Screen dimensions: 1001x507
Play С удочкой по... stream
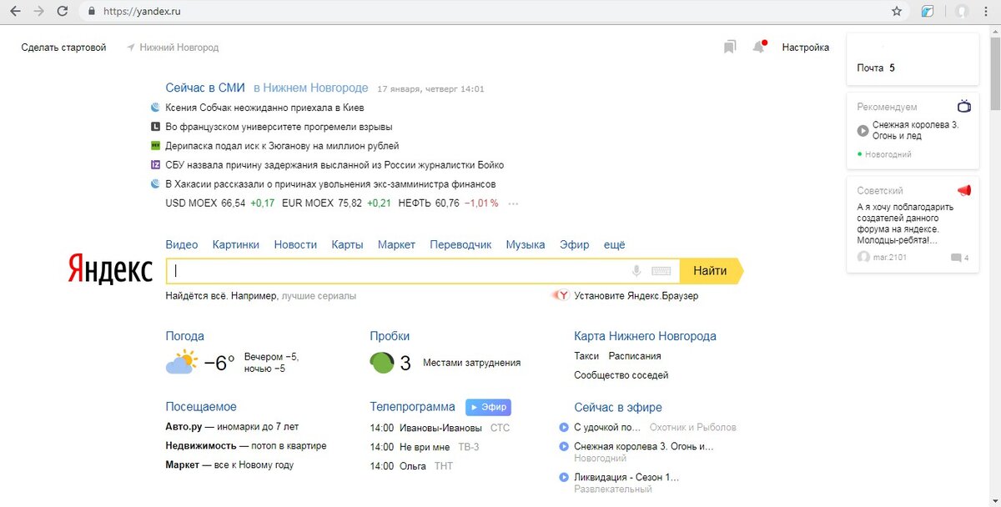coord(564,428)
